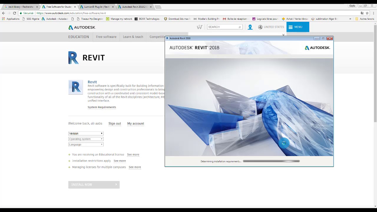Viewport: 377px width, 212px height.
Task: Open the Learn & teach navigation item
Action: click(x=133, y=37)
